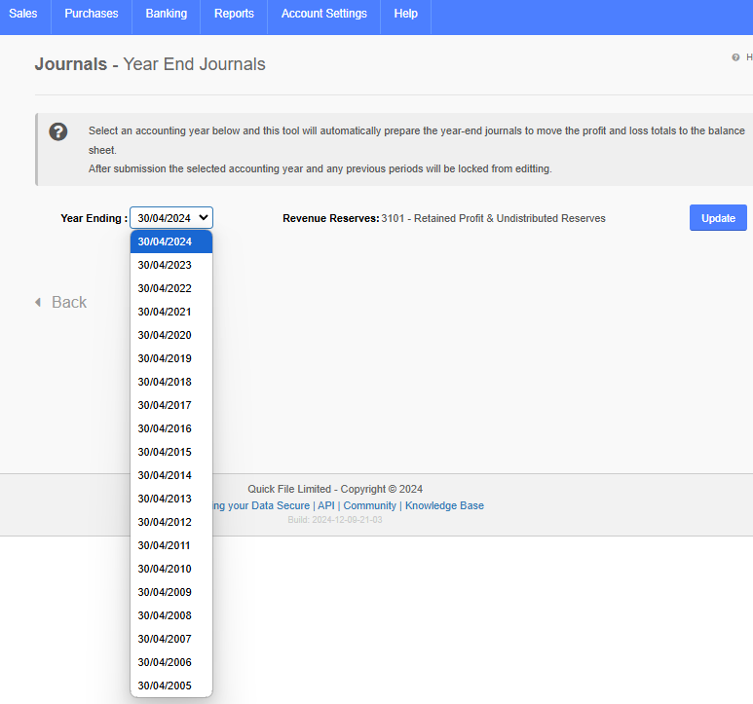Screen dimensions: 753x704
Task: Choose 30/04/2016 in the list
Action: coord(171,428)
